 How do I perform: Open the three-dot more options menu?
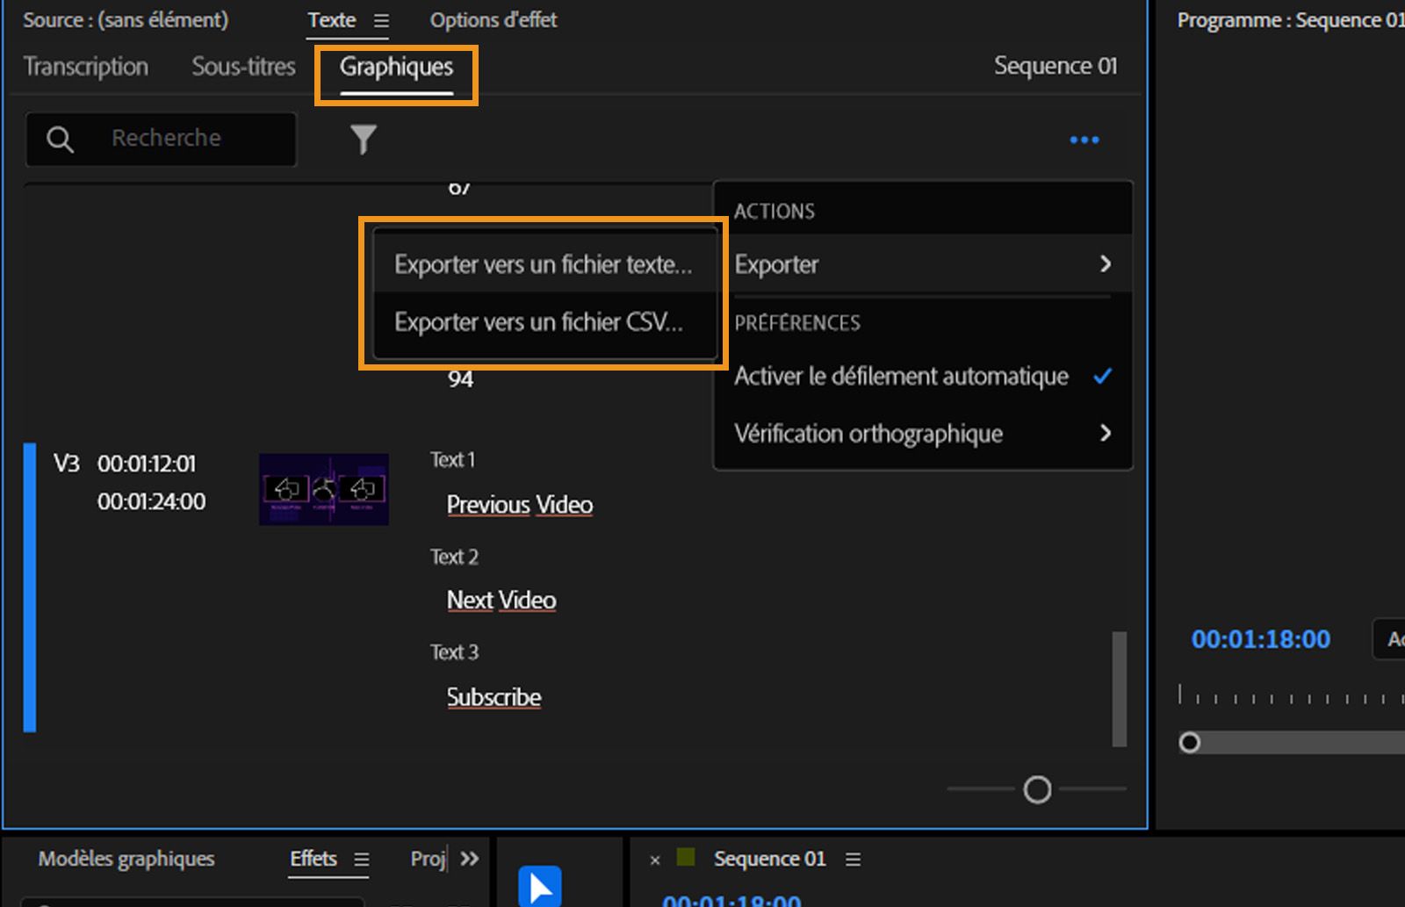(1084, 140)
